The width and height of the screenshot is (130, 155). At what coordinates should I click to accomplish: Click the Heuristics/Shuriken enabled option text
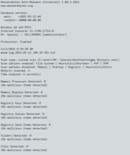point(74,63)
